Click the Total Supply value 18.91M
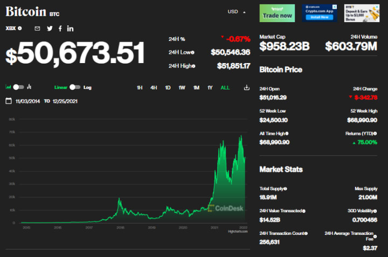The width and height of the screenshot is (388, 257). [x=268, y=197]
